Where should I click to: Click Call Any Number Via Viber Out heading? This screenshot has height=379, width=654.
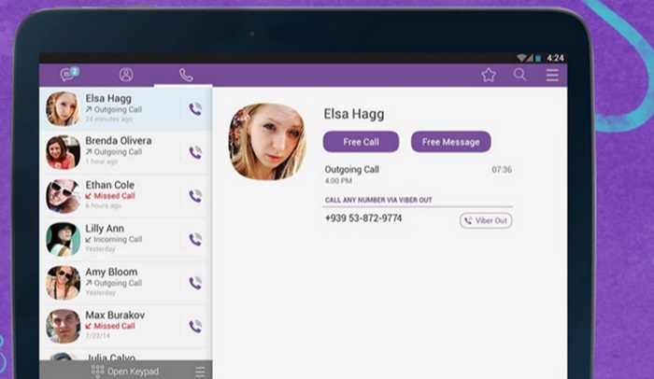[378, 200]
